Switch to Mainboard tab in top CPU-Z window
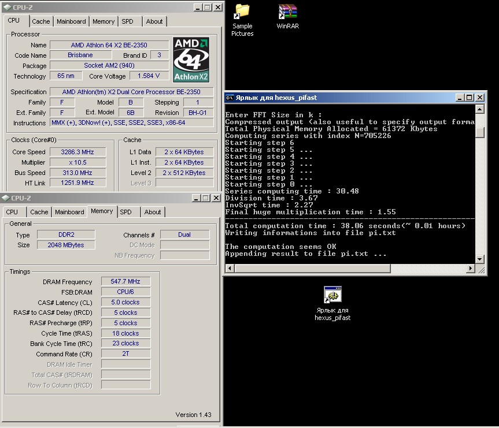This screenshot has height=428, width=499. click(x=71, y=21)
